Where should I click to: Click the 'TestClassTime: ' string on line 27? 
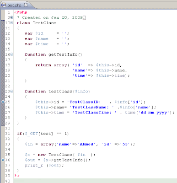(x=94, y=113)
